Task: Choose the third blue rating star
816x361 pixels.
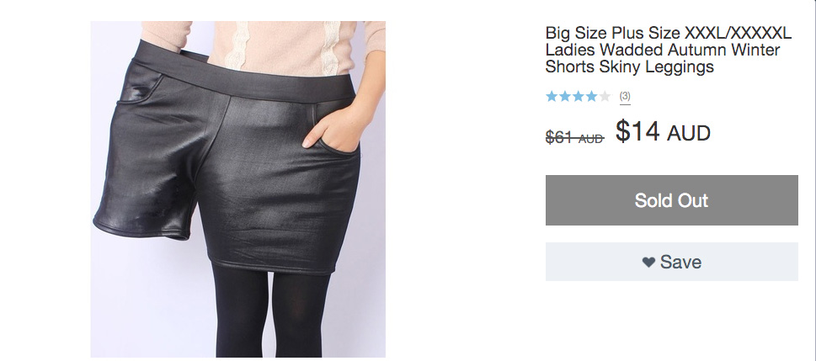Action: pos(578,96)
